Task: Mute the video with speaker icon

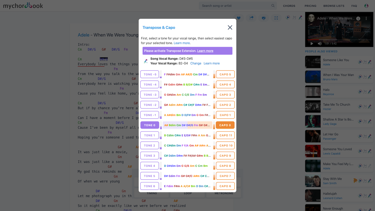Action: point(320,44)
